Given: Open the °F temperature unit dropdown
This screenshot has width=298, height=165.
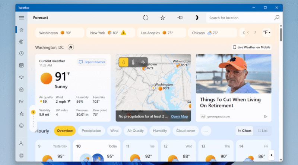Looking at the screenshot, I should (x=266, y=32).
